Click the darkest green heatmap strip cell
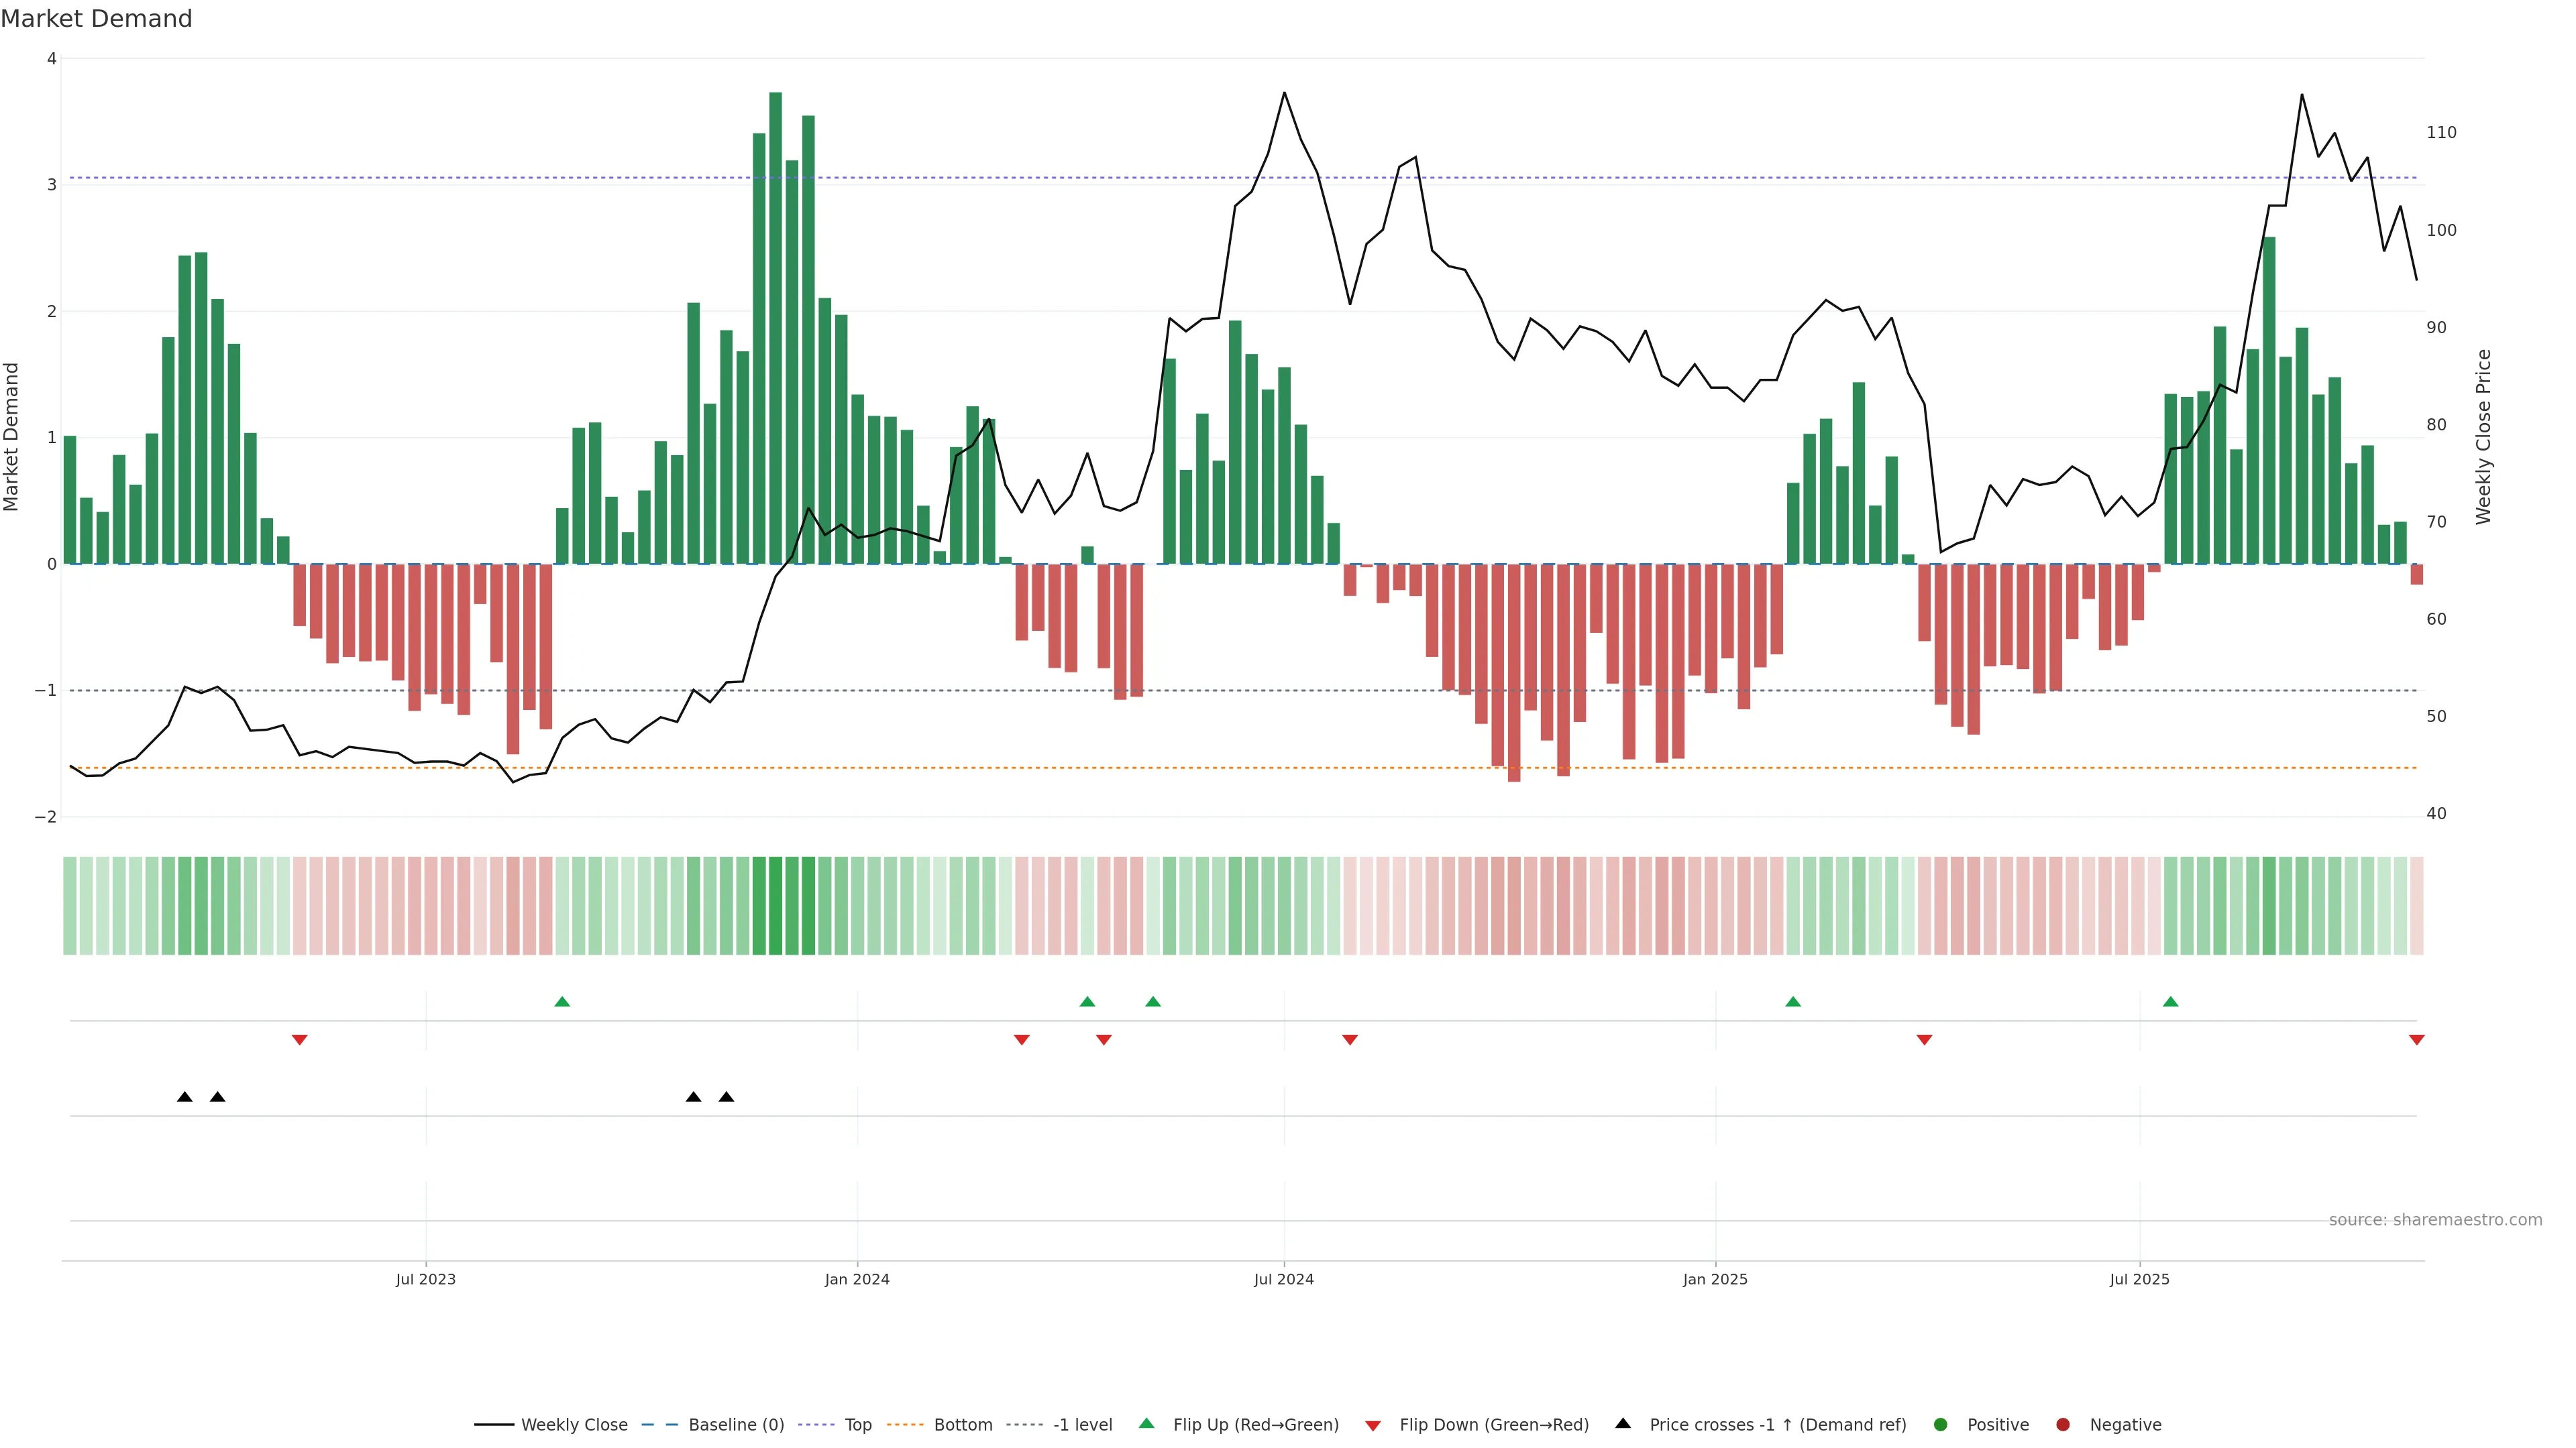2576x1448 pixels. 775,906
